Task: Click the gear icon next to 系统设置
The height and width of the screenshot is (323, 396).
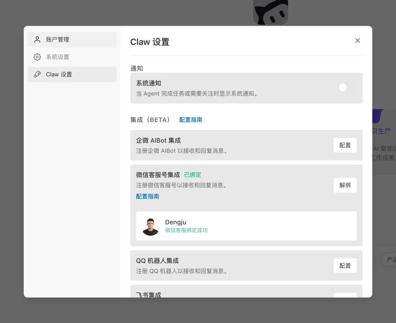Action: pos(37,57)
